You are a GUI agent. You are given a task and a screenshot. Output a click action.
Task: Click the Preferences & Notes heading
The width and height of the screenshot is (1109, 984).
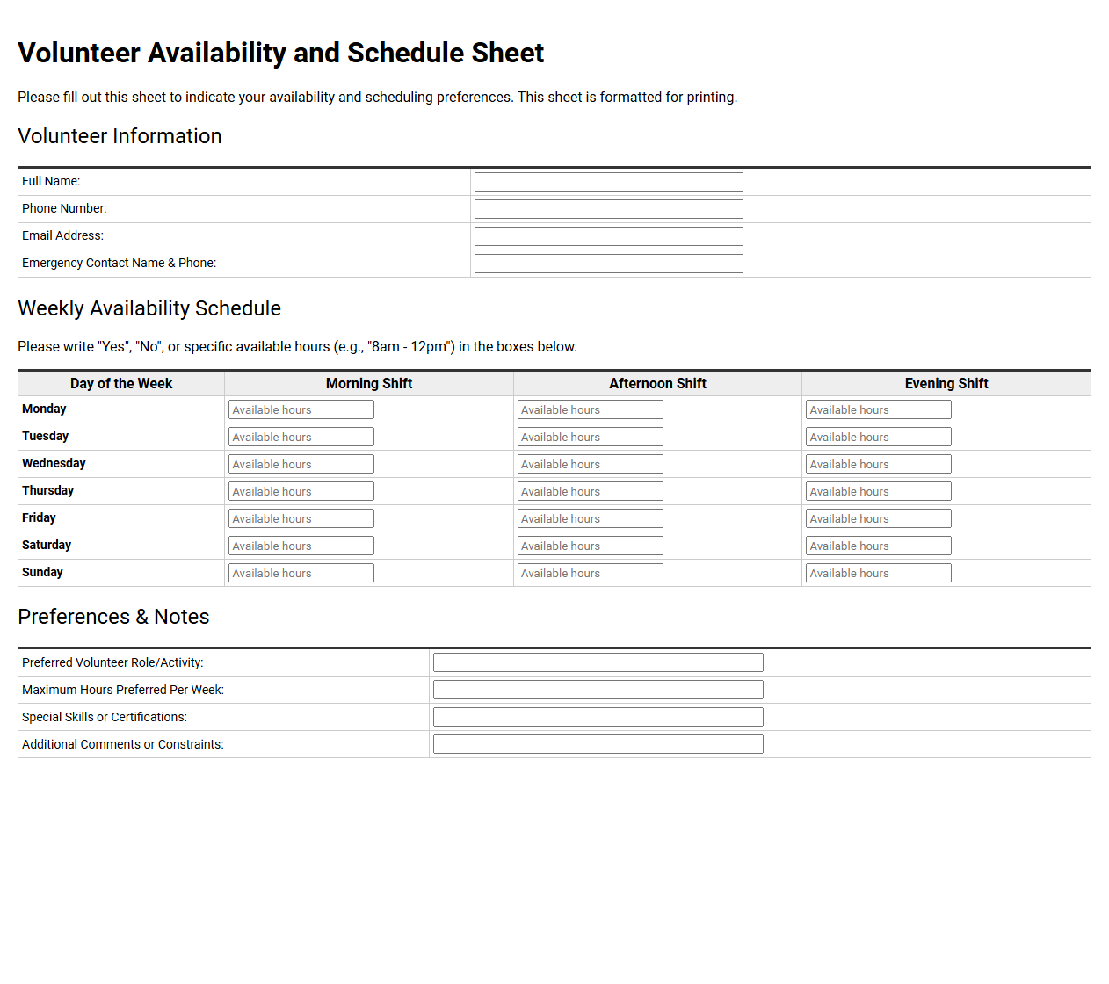coord(113,617)
